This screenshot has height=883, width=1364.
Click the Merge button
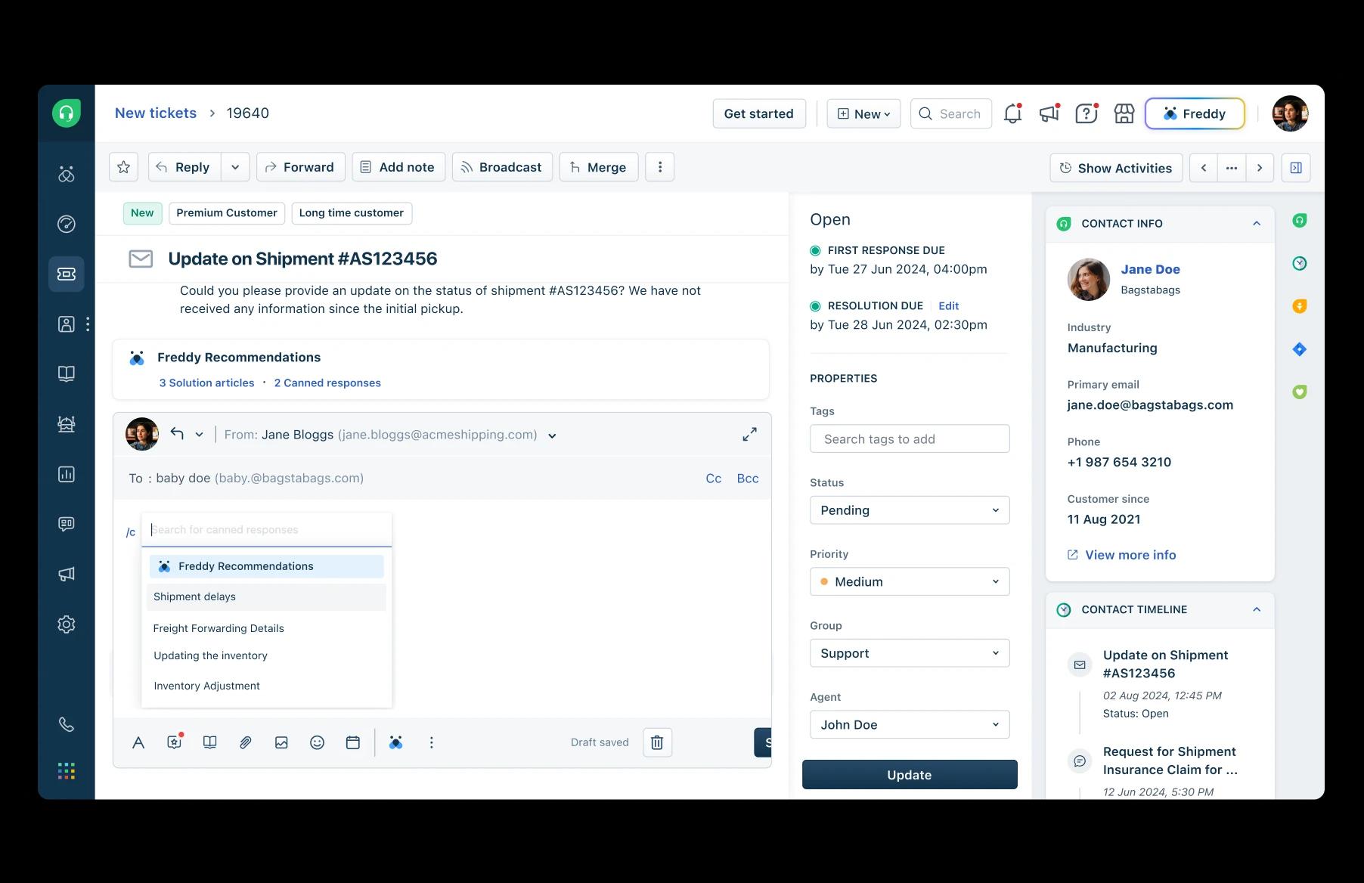599,167
